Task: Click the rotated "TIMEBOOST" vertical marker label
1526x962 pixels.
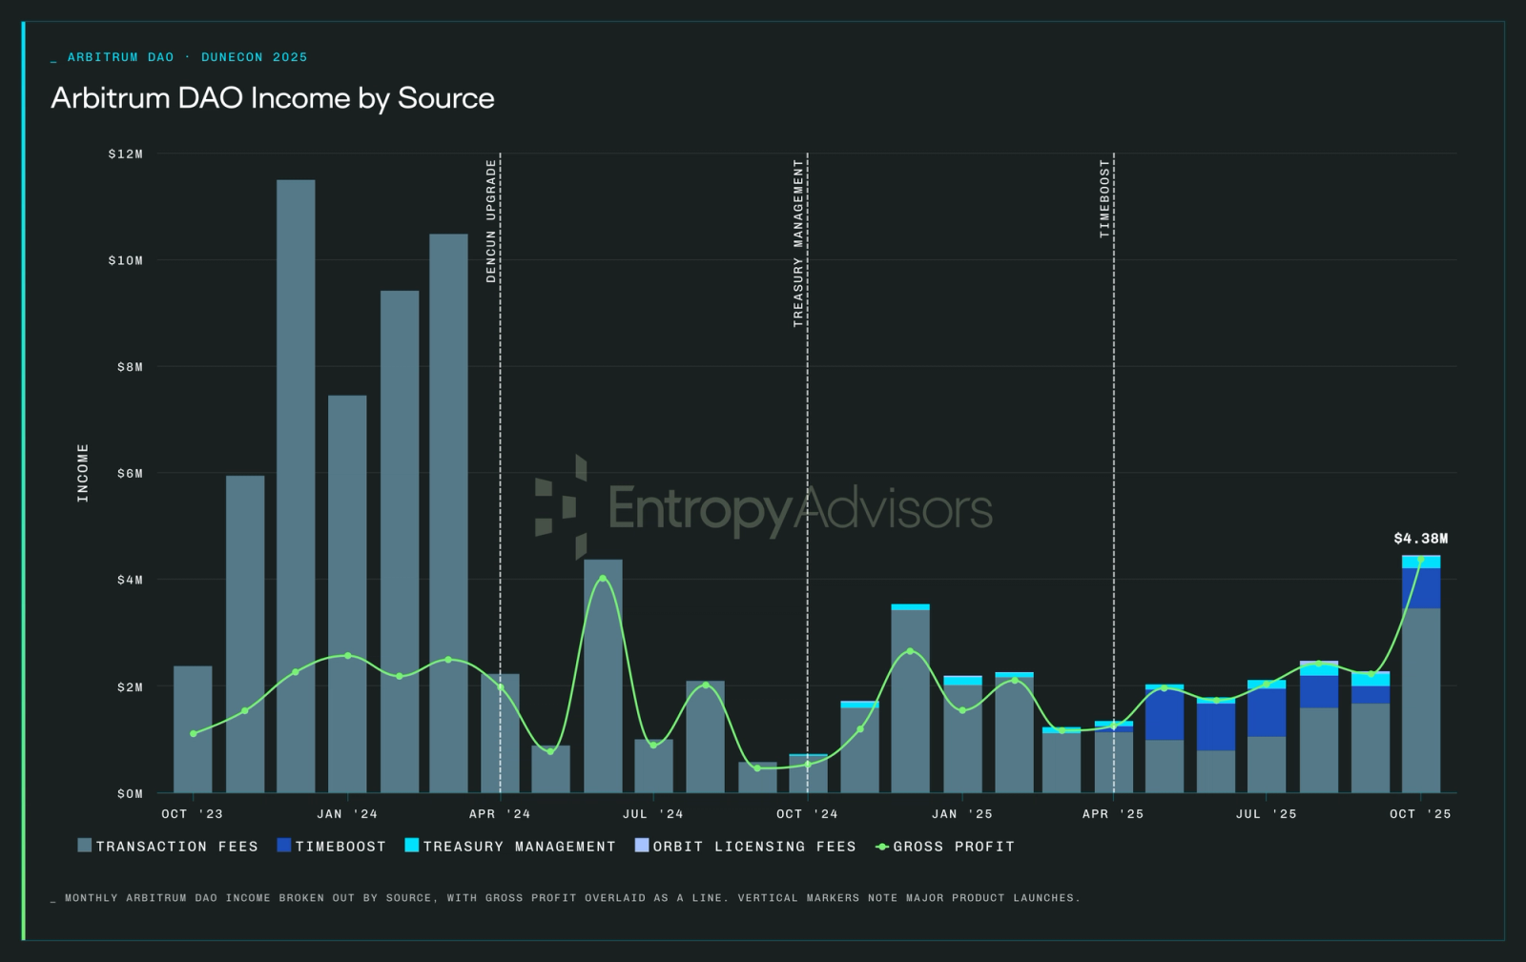Action: [x=1104, y=198]
